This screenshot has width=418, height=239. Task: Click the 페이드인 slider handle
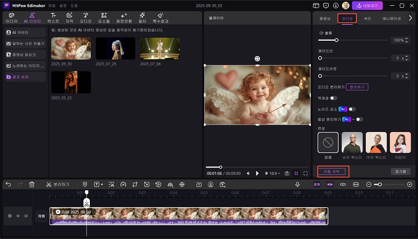320,58
